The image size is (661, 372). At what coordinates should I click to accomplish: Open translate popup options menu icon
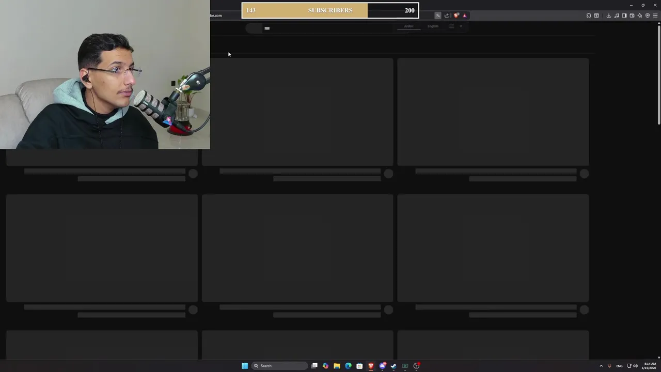451,26
